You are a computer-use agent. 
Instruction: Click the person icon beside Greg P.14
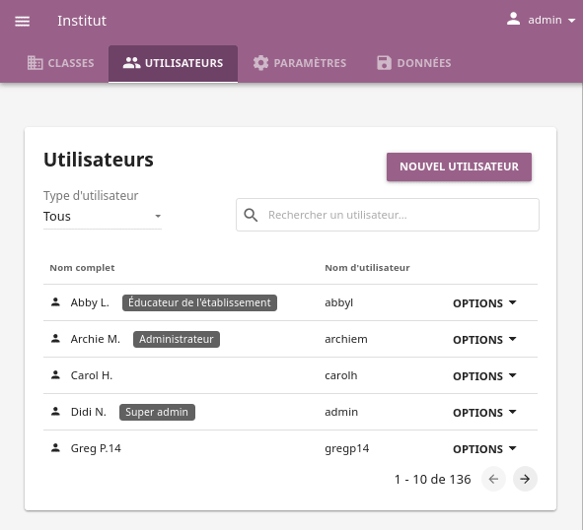click(x=55, y=448)
